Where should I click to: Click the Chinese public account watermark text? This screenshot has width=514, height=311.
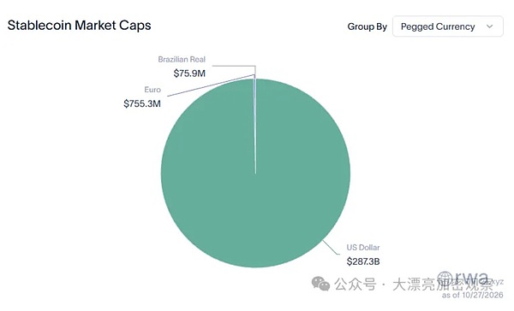(414, 285)
